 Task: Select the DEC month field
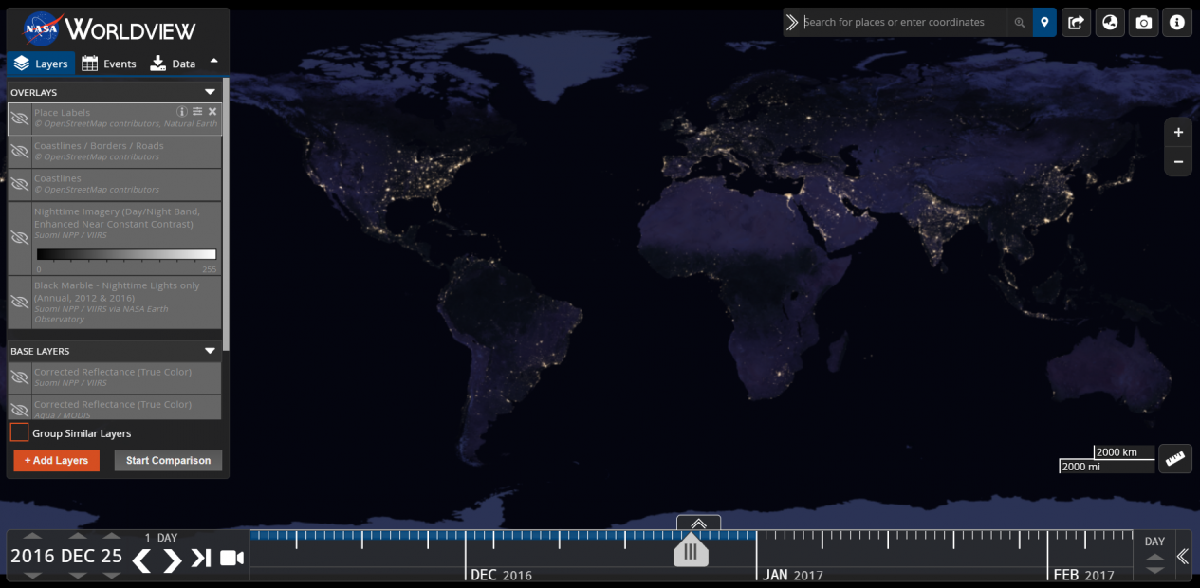point(79,556)
